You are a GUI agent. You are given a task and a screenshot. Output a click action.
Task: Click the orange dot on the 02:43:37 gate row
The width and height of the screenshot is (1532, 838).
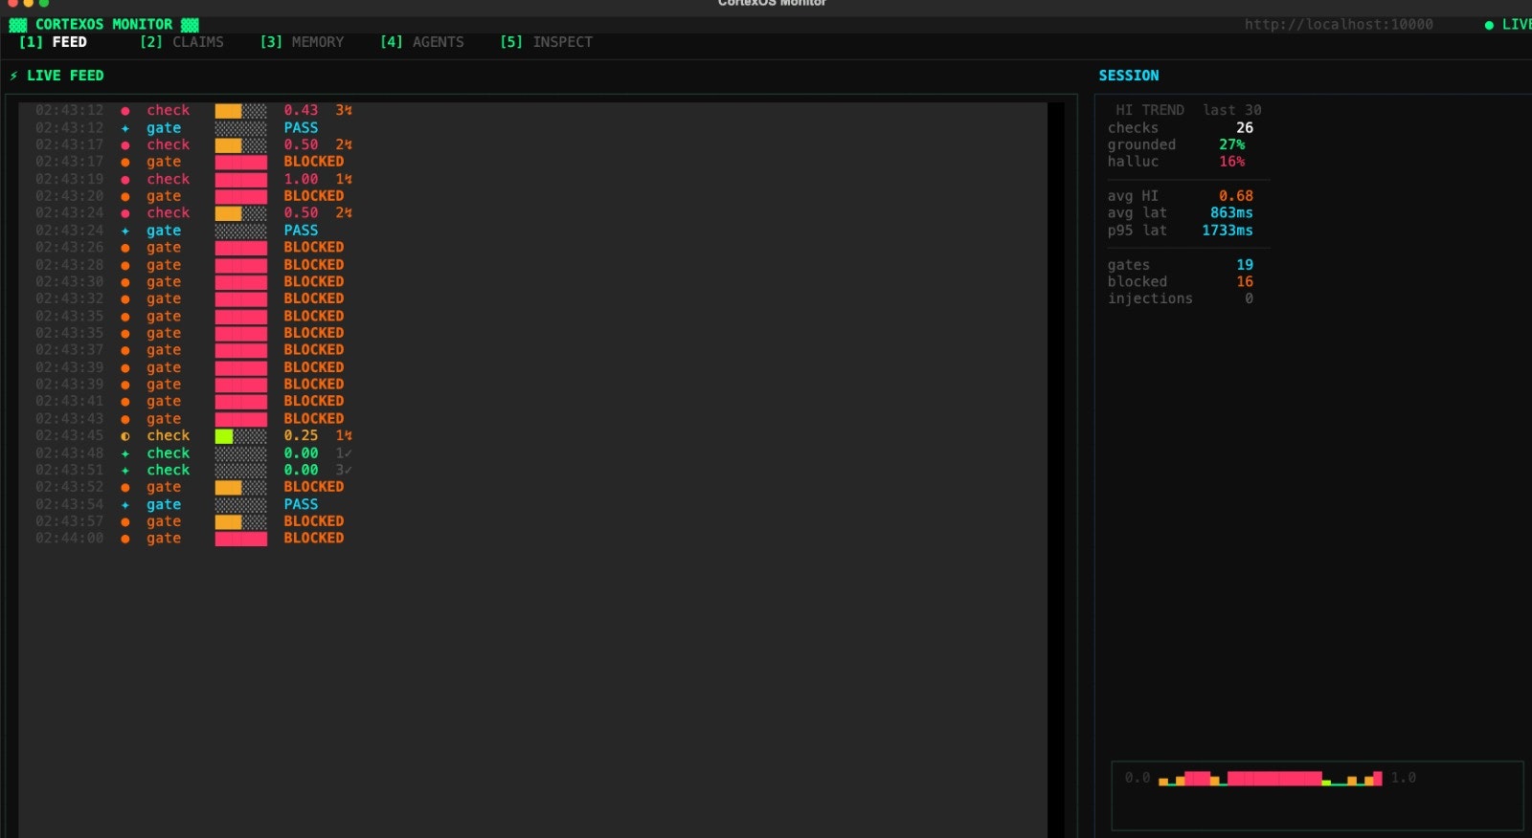[125, 351]
